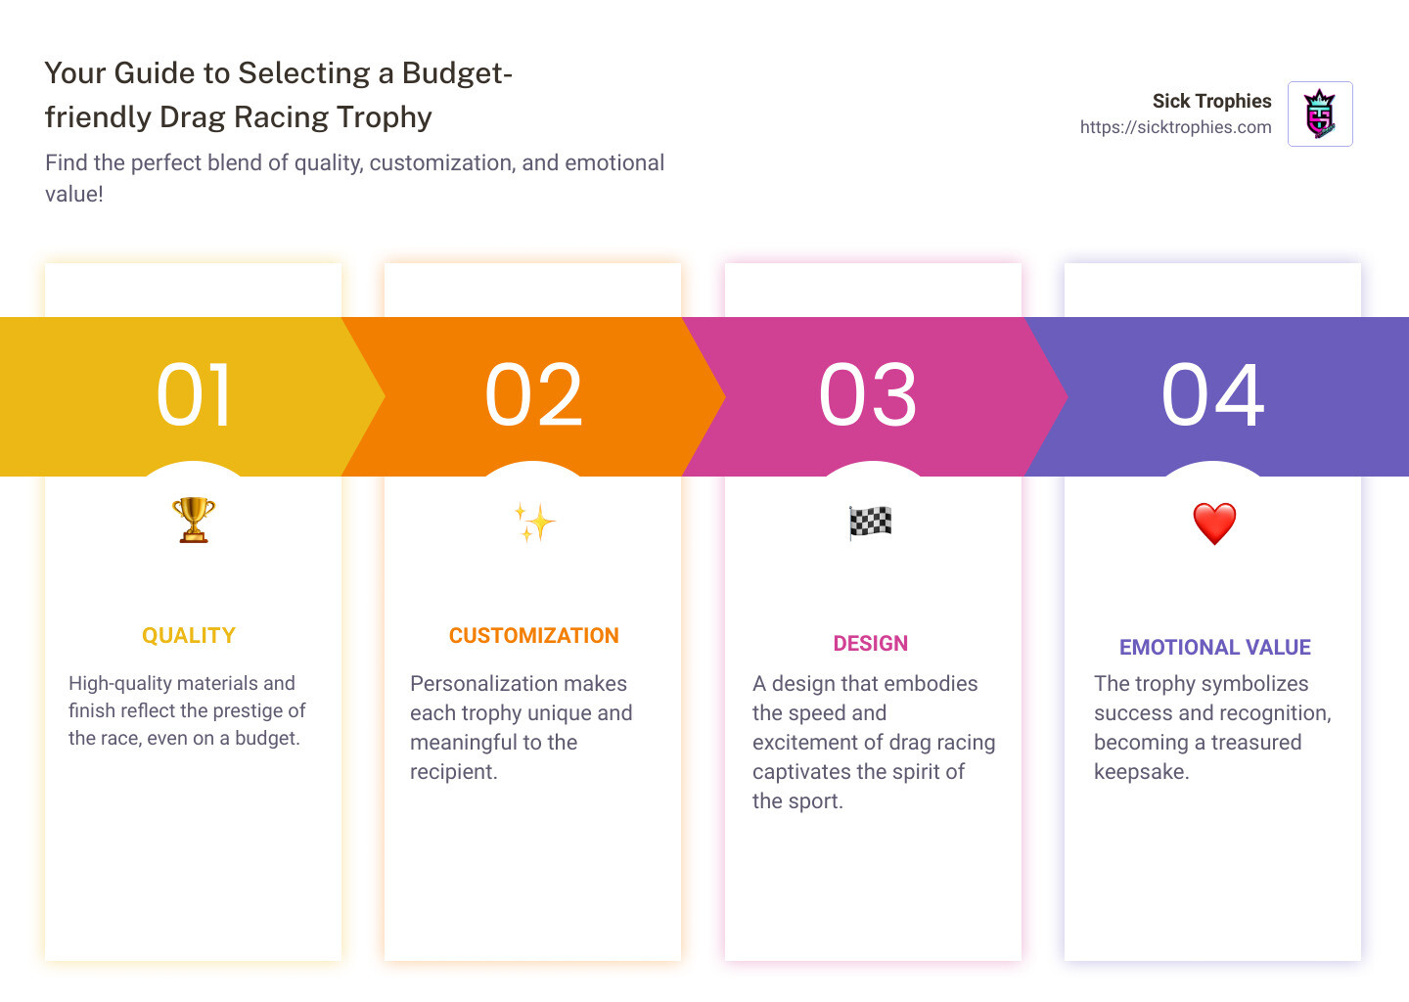
Task: Click the Sick Trophies brand name
Action: coord(1211,101)
